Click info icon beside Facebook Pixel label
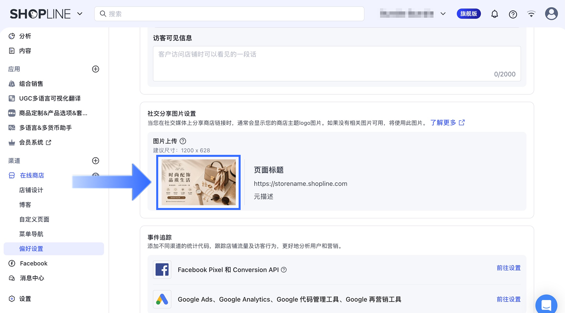Image resolution: width=565 pixels, height=313 pixels. tap(284, 270)
